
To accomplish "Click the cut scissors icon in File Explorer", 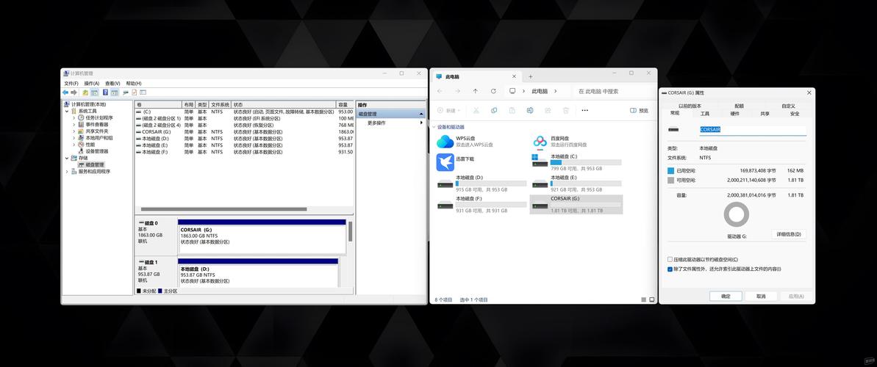I will tap(476, 111).
